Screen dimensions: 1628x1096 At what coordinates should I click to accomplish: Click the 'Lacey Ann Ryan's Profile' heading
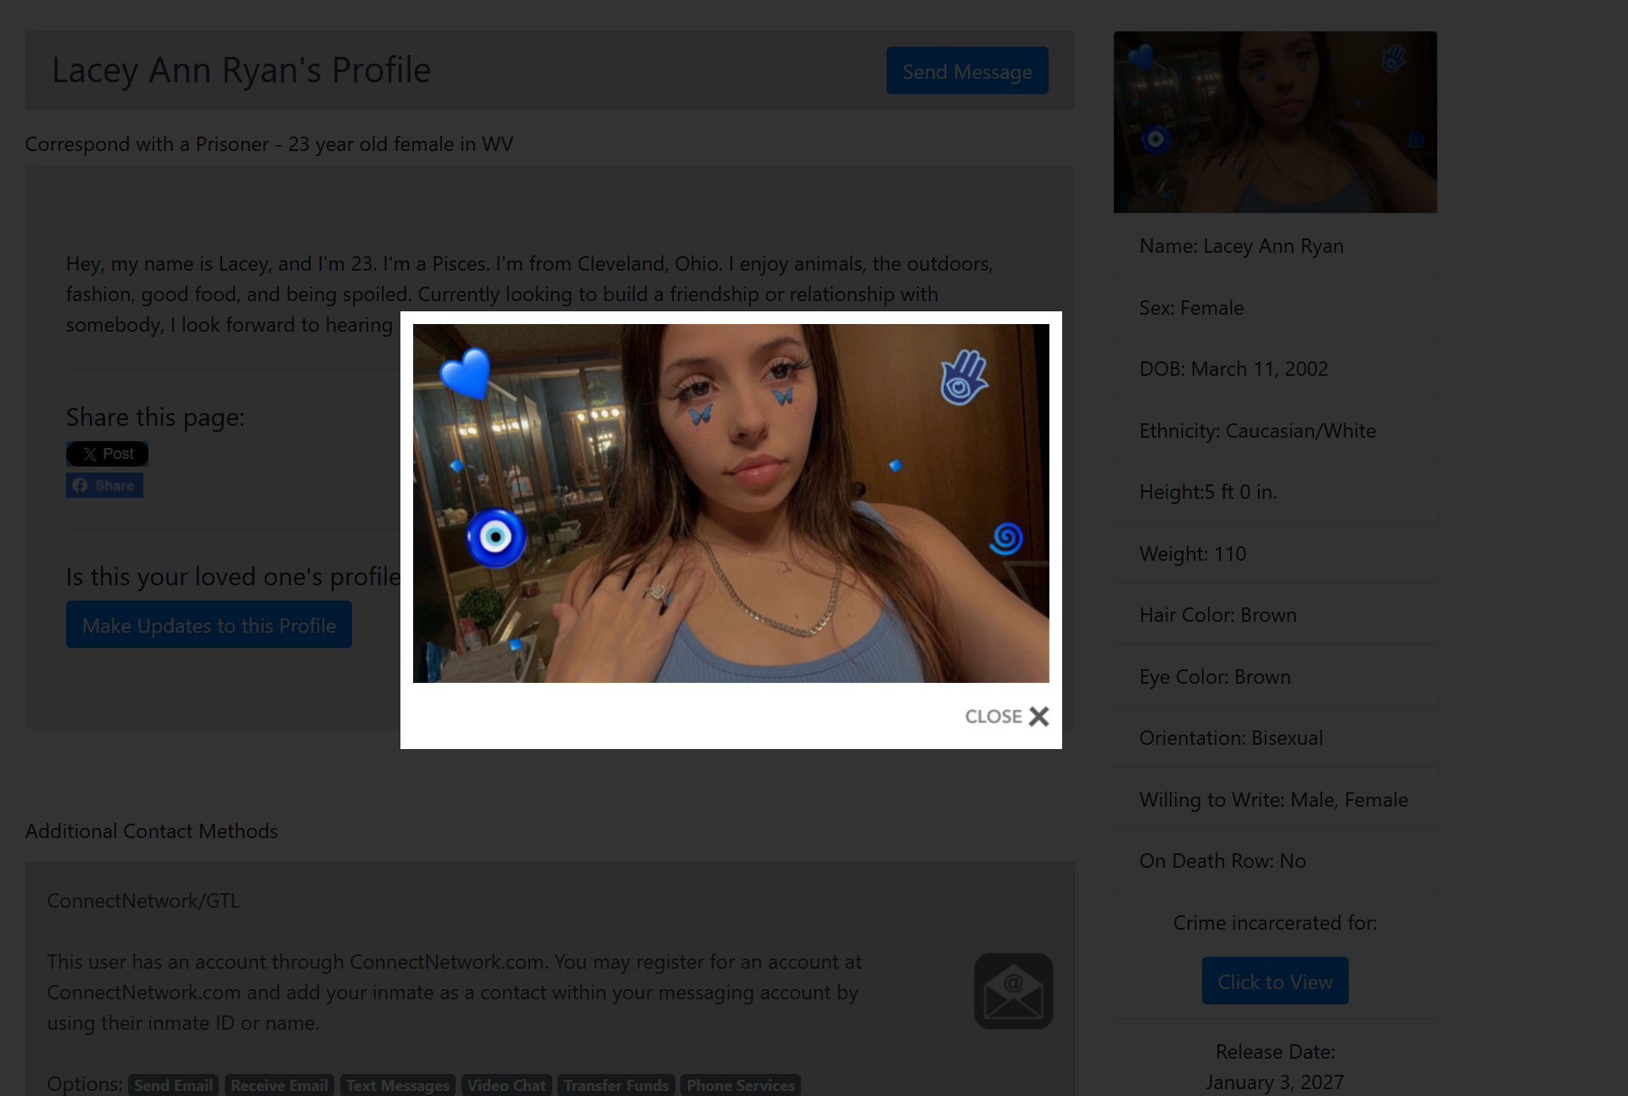(242, 70)
